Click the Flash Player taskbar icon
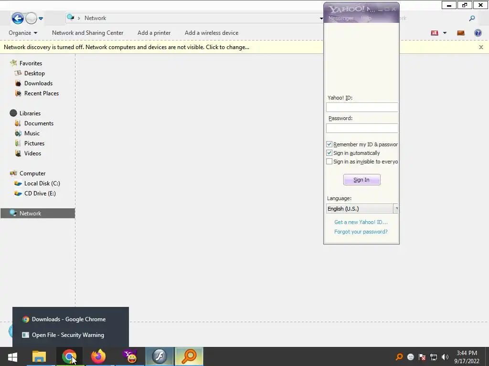 (159, 356)
